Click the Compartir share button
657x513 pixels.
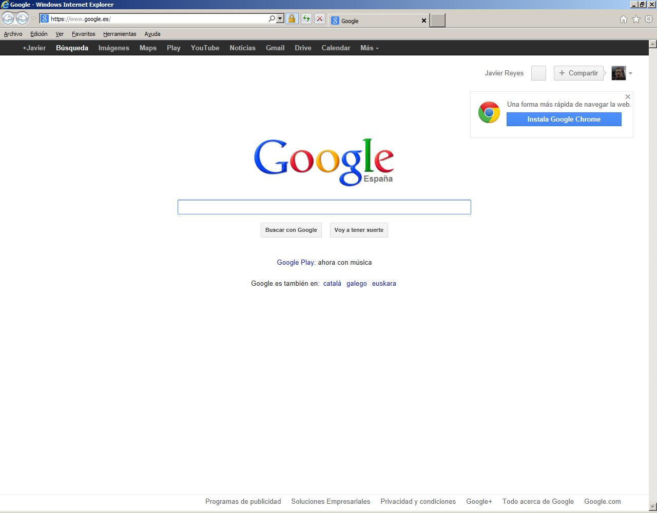tap(578, 73)
